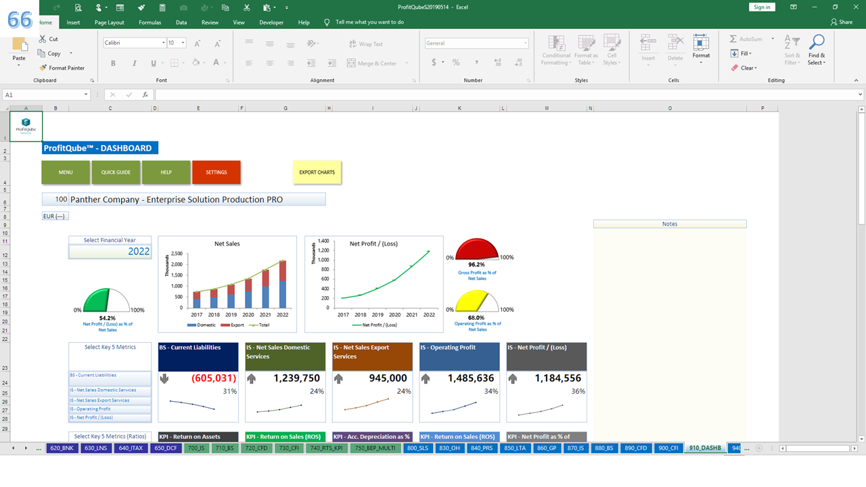This screenshot has width=866, height=487.
Task: Click the Print Preview icon in quick access
Action: click(78, 7)
